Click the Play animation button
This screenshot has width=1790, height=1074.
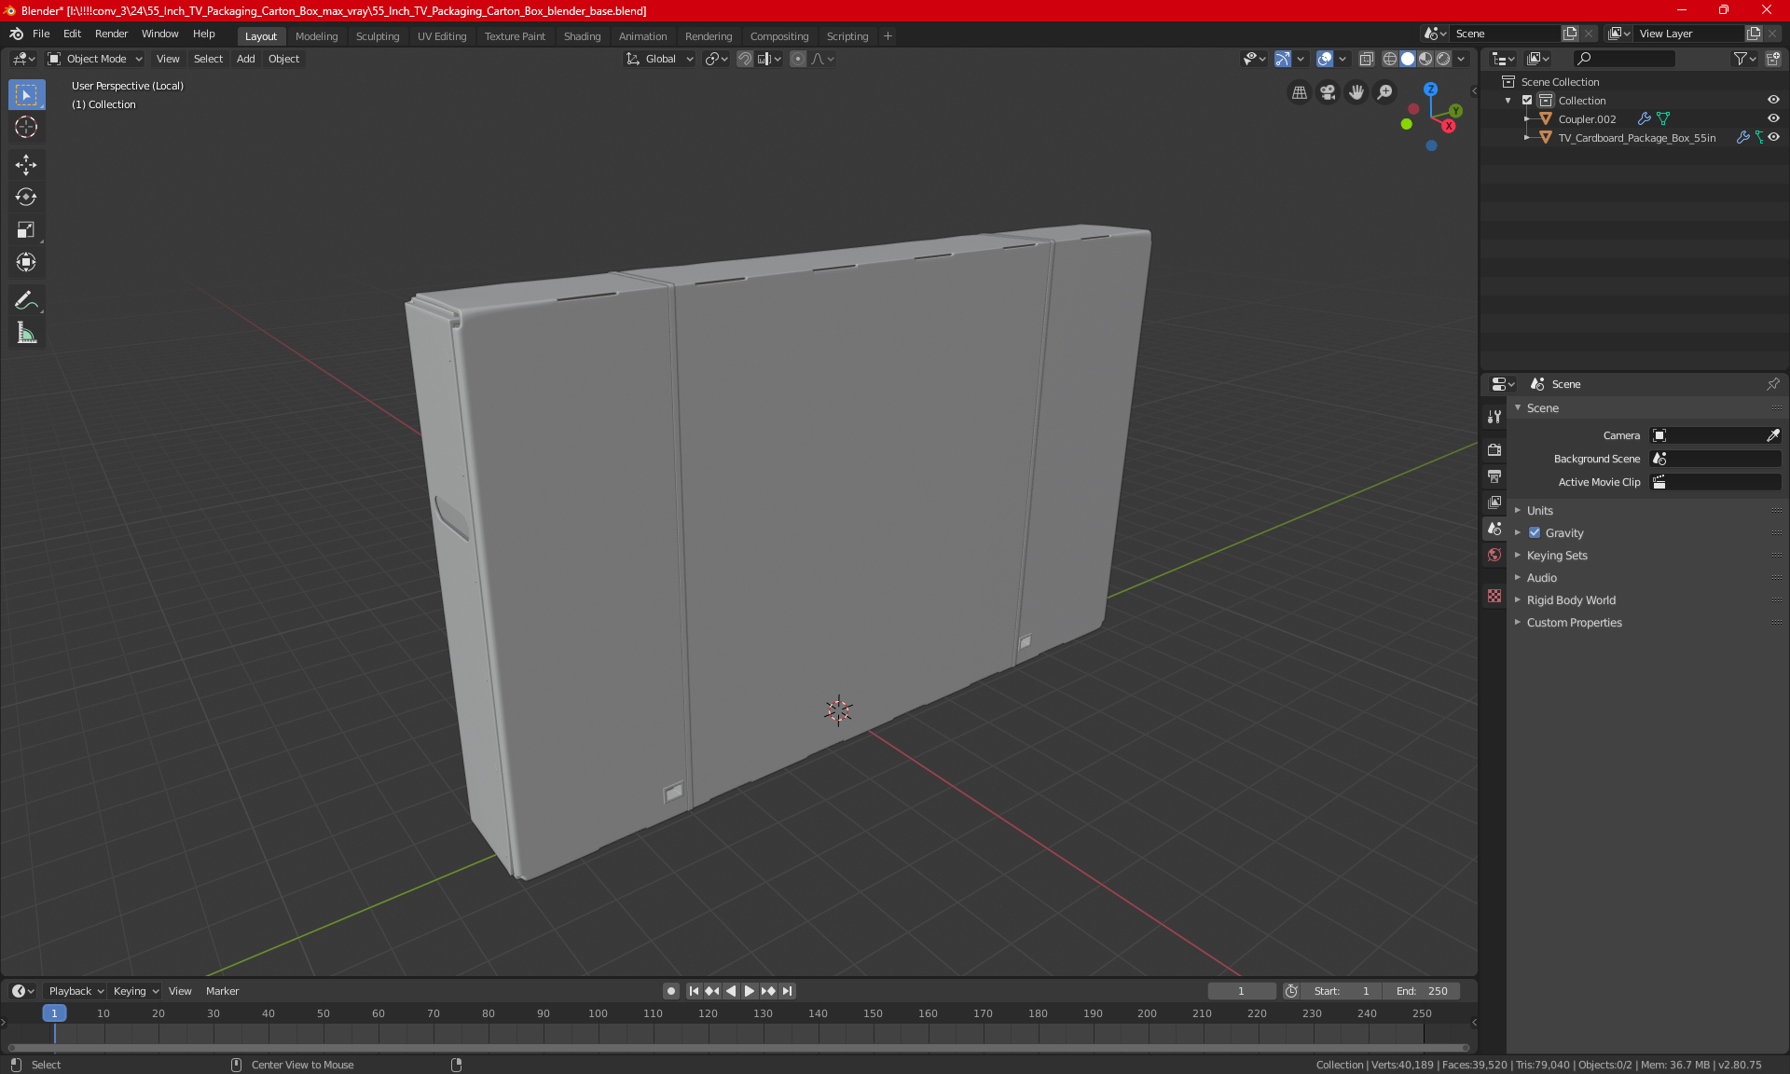[x=749, y=991]
